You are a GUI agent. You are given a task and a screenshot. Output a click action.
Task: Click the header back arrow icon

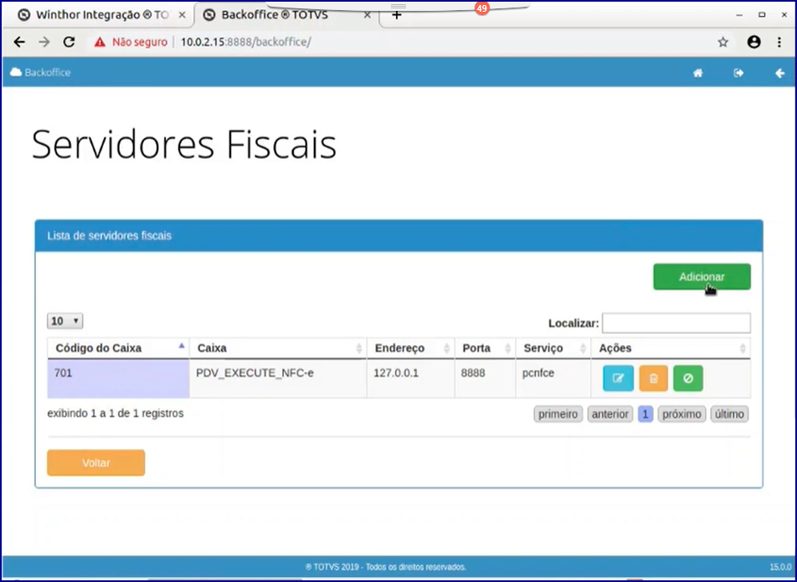(779, 74)
